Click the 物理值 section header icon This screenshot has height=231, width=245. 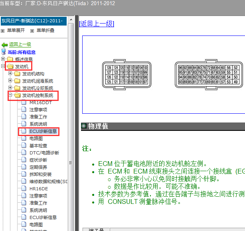click(x=84, y=126)
